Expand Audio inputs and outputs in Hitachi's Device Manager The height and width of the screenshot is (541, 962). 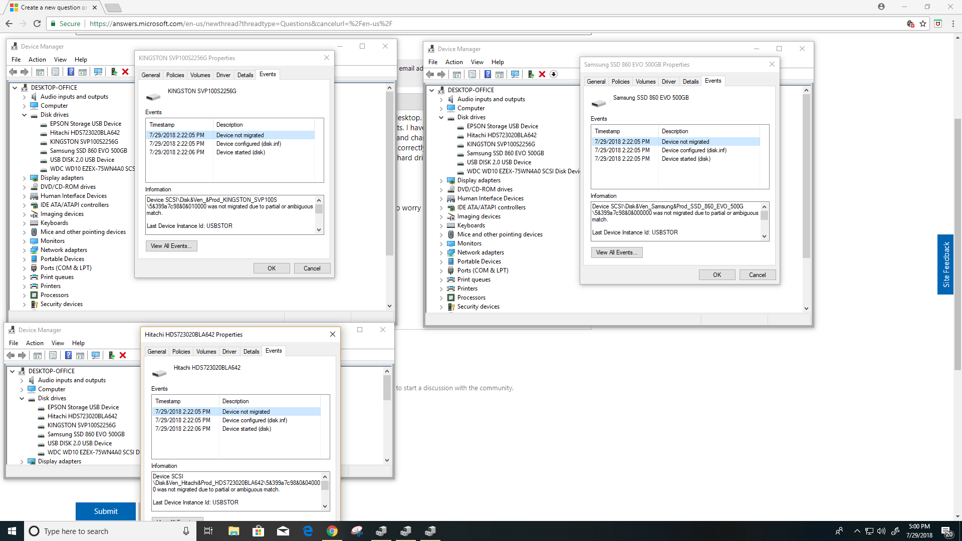click(22, 380)
